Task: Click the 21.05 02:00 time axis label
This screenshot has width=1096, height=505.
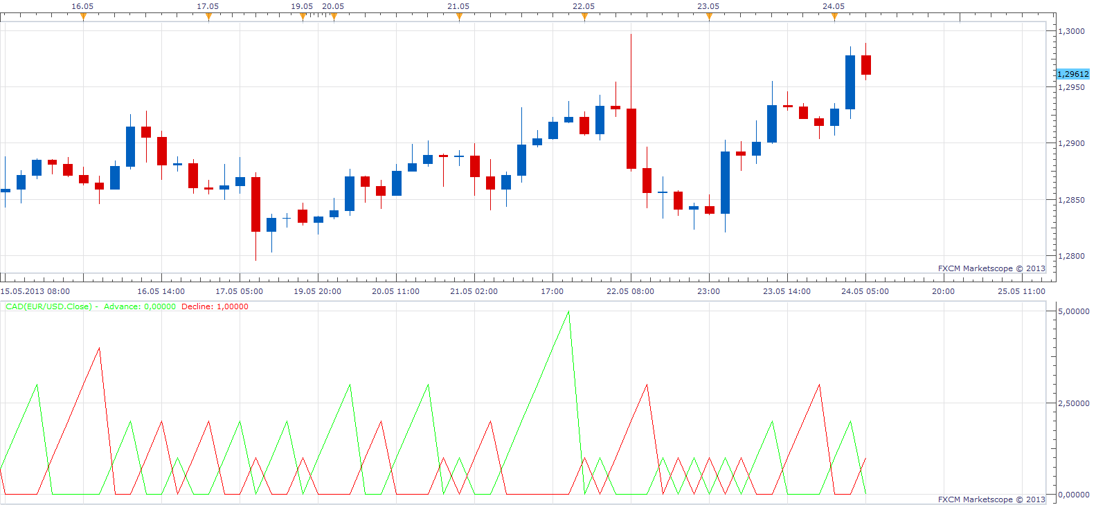Action: (474, 291)
